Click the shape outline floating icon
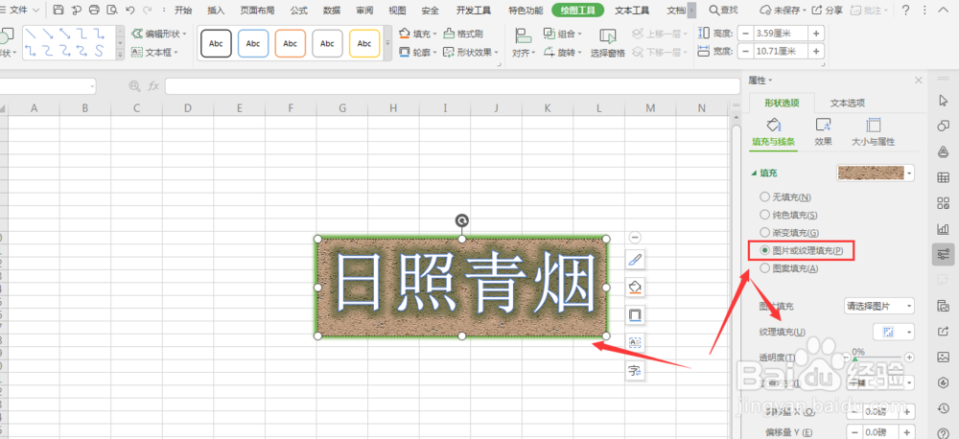This screenshot has height=439, width=959. pos(635,315)
